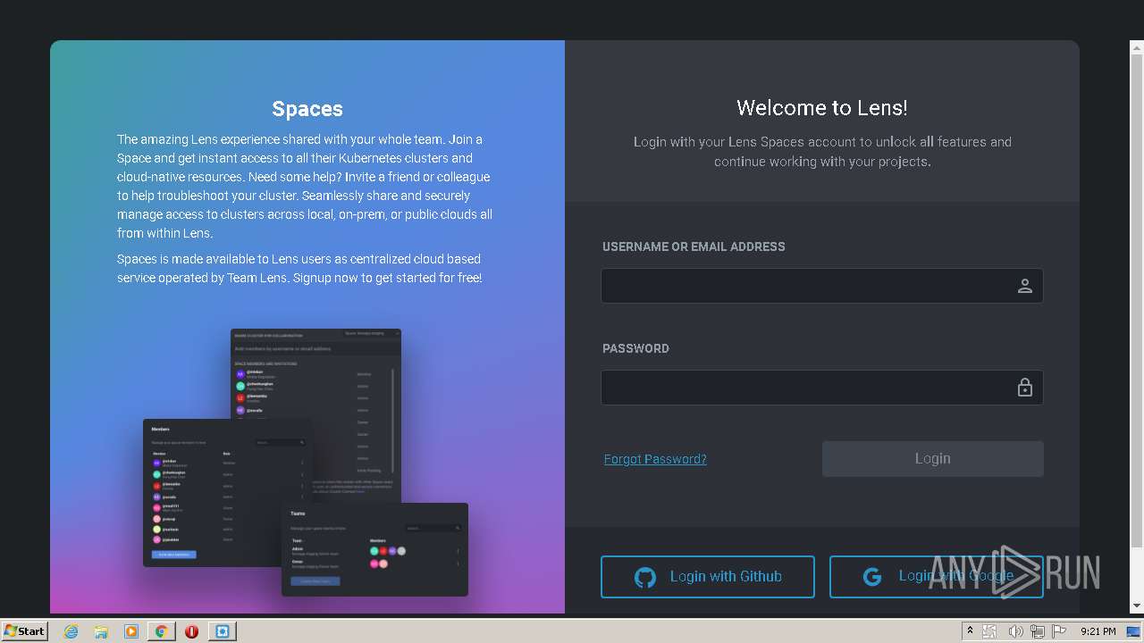The width and height of the screenshot is (1144, 643).
Task: Show hidden system tray icons
Action: [970, 631]
